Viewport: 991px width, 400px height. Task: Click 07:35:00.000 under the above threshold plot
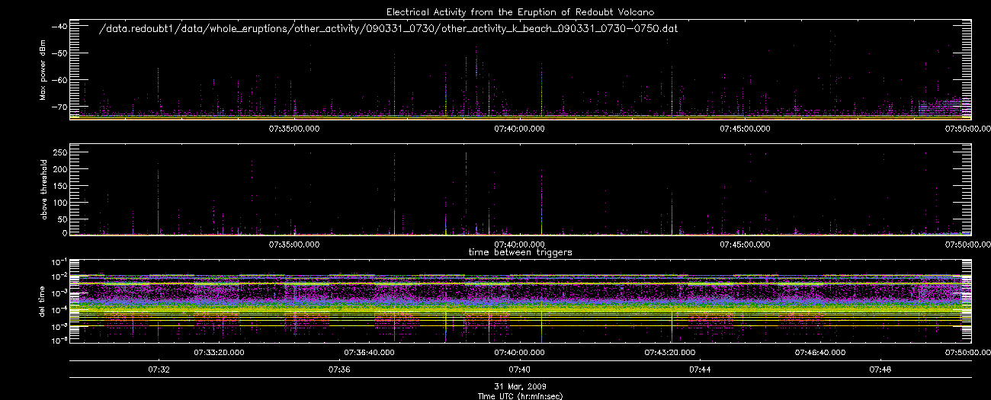pos(293,245)
